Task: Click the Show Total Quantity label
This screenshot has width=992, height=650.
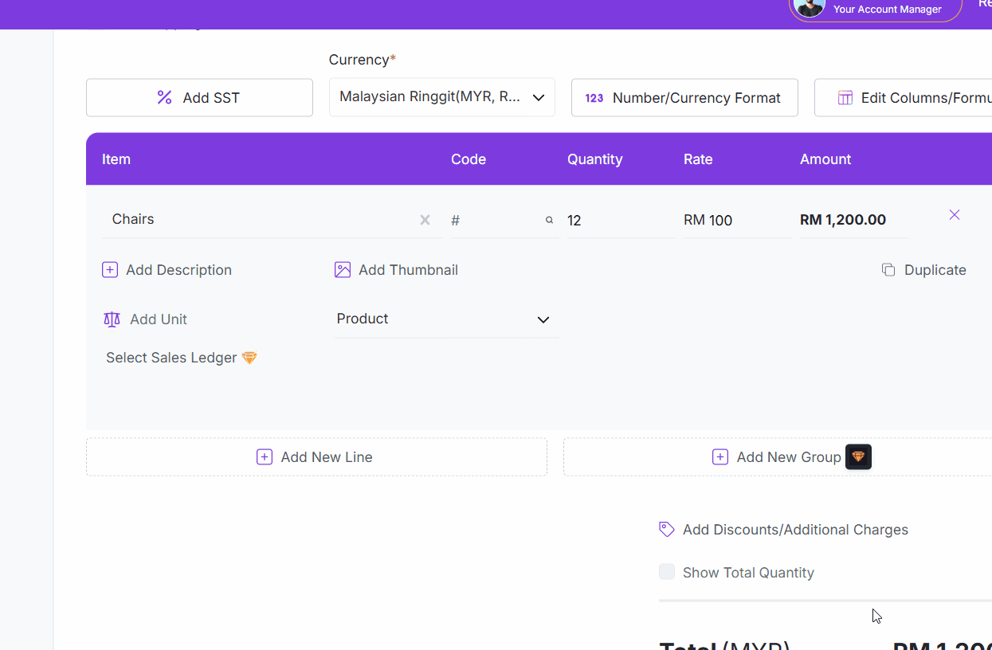Action: [748, 573]
